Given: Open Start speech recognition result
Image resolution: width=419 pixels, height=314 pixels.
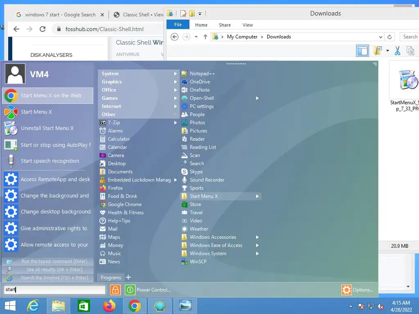Looking at the screenshot, I should (x=48, y=161).
